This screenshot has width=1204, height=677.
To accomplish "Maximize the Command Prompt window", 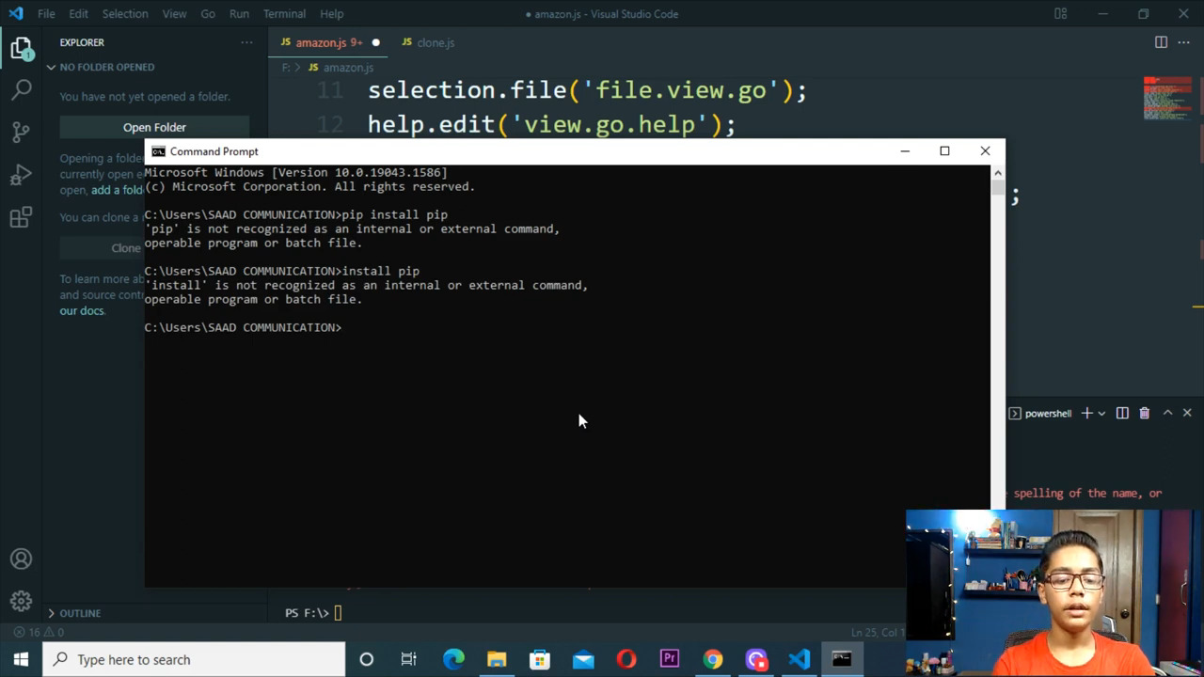I will point(944,150).
